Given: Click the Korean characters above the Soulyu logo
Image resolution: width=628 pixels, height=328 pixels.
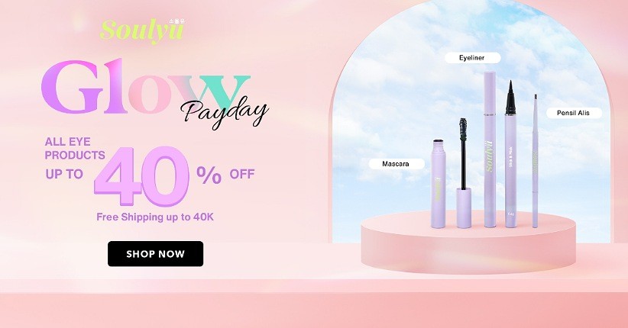Looking at the screenshot, I should [176, 21].
